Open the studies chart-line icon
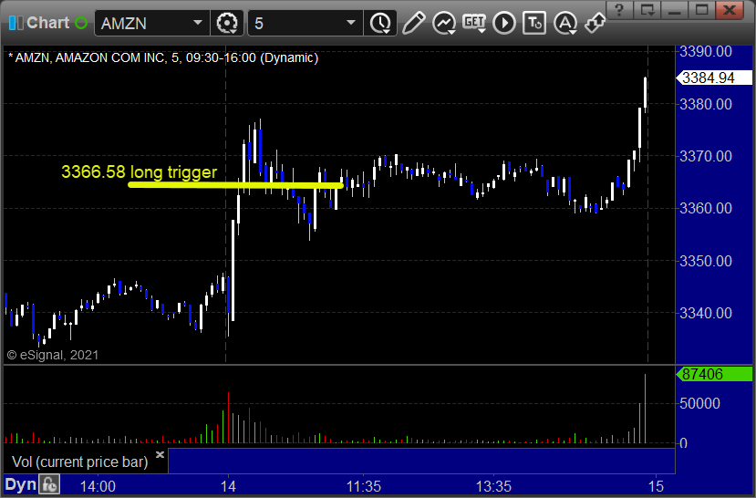This screenshot has width=756, height=498. [444, 23]
